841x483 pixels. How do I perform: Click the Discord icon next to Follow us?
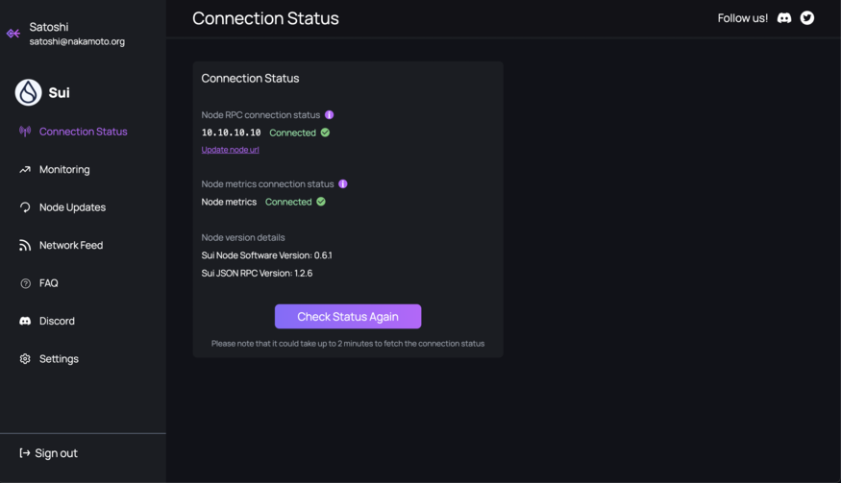[784, 18]
